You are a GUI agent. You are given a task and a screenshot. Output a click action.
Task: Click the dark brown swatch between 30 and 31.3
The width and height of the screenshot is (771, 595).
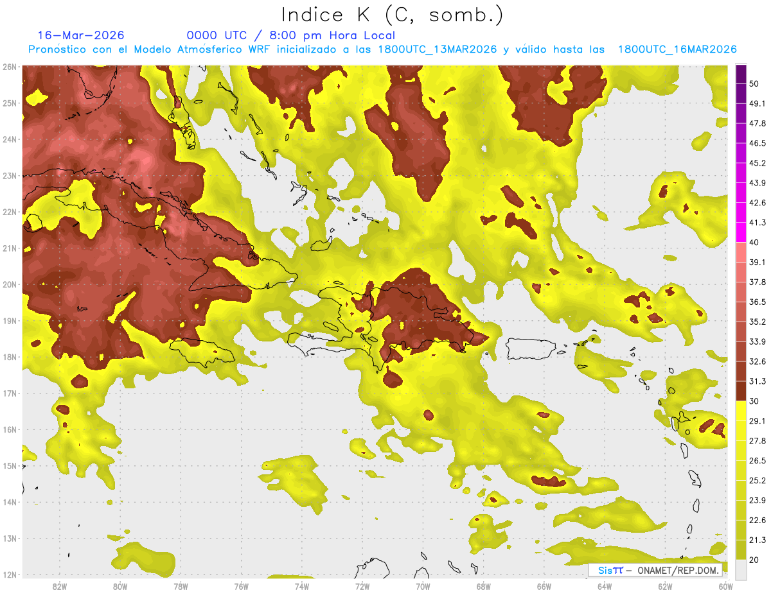point(741,392)
